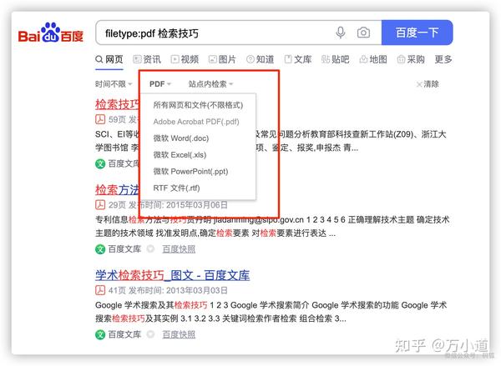Open the 图片 tab
Image resolution: width=501 pixels, height=366 pixels.
pos(222,59)
